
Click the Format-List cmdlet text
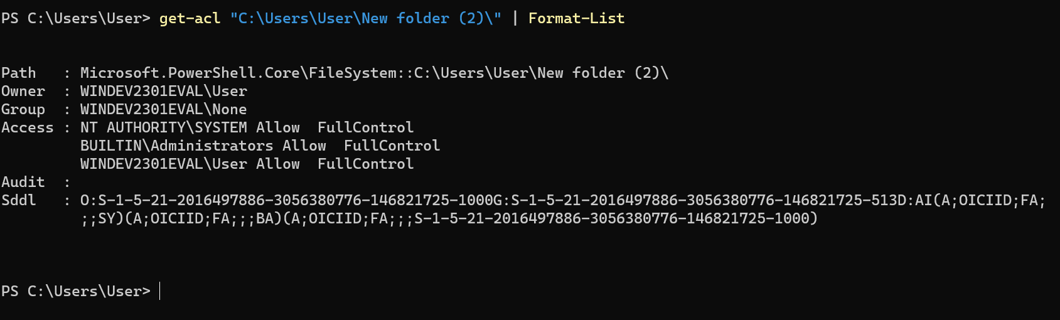click(x=576, y=18)
